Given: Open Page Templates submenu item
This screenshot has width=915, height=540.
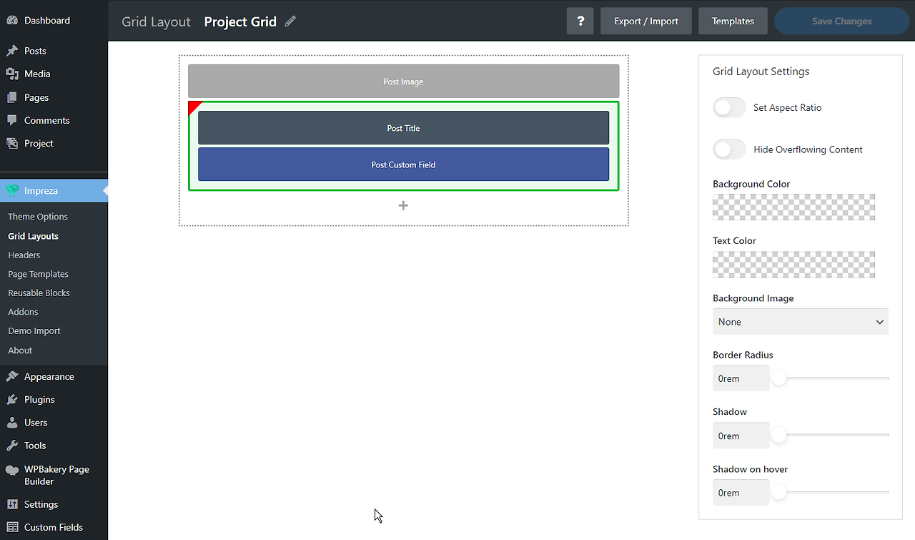Looking at the screenshot, I should tap(38, 274).
